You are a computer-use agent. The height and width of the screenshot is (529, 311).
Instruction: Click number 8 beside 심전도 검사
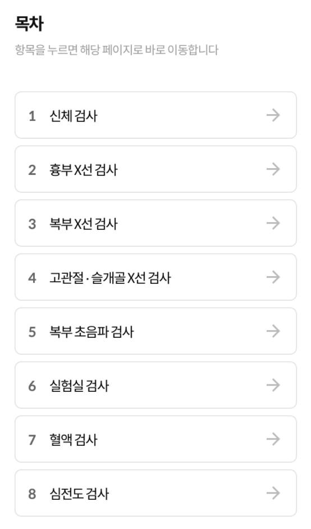pyautogui.click(x=32, y=494)
